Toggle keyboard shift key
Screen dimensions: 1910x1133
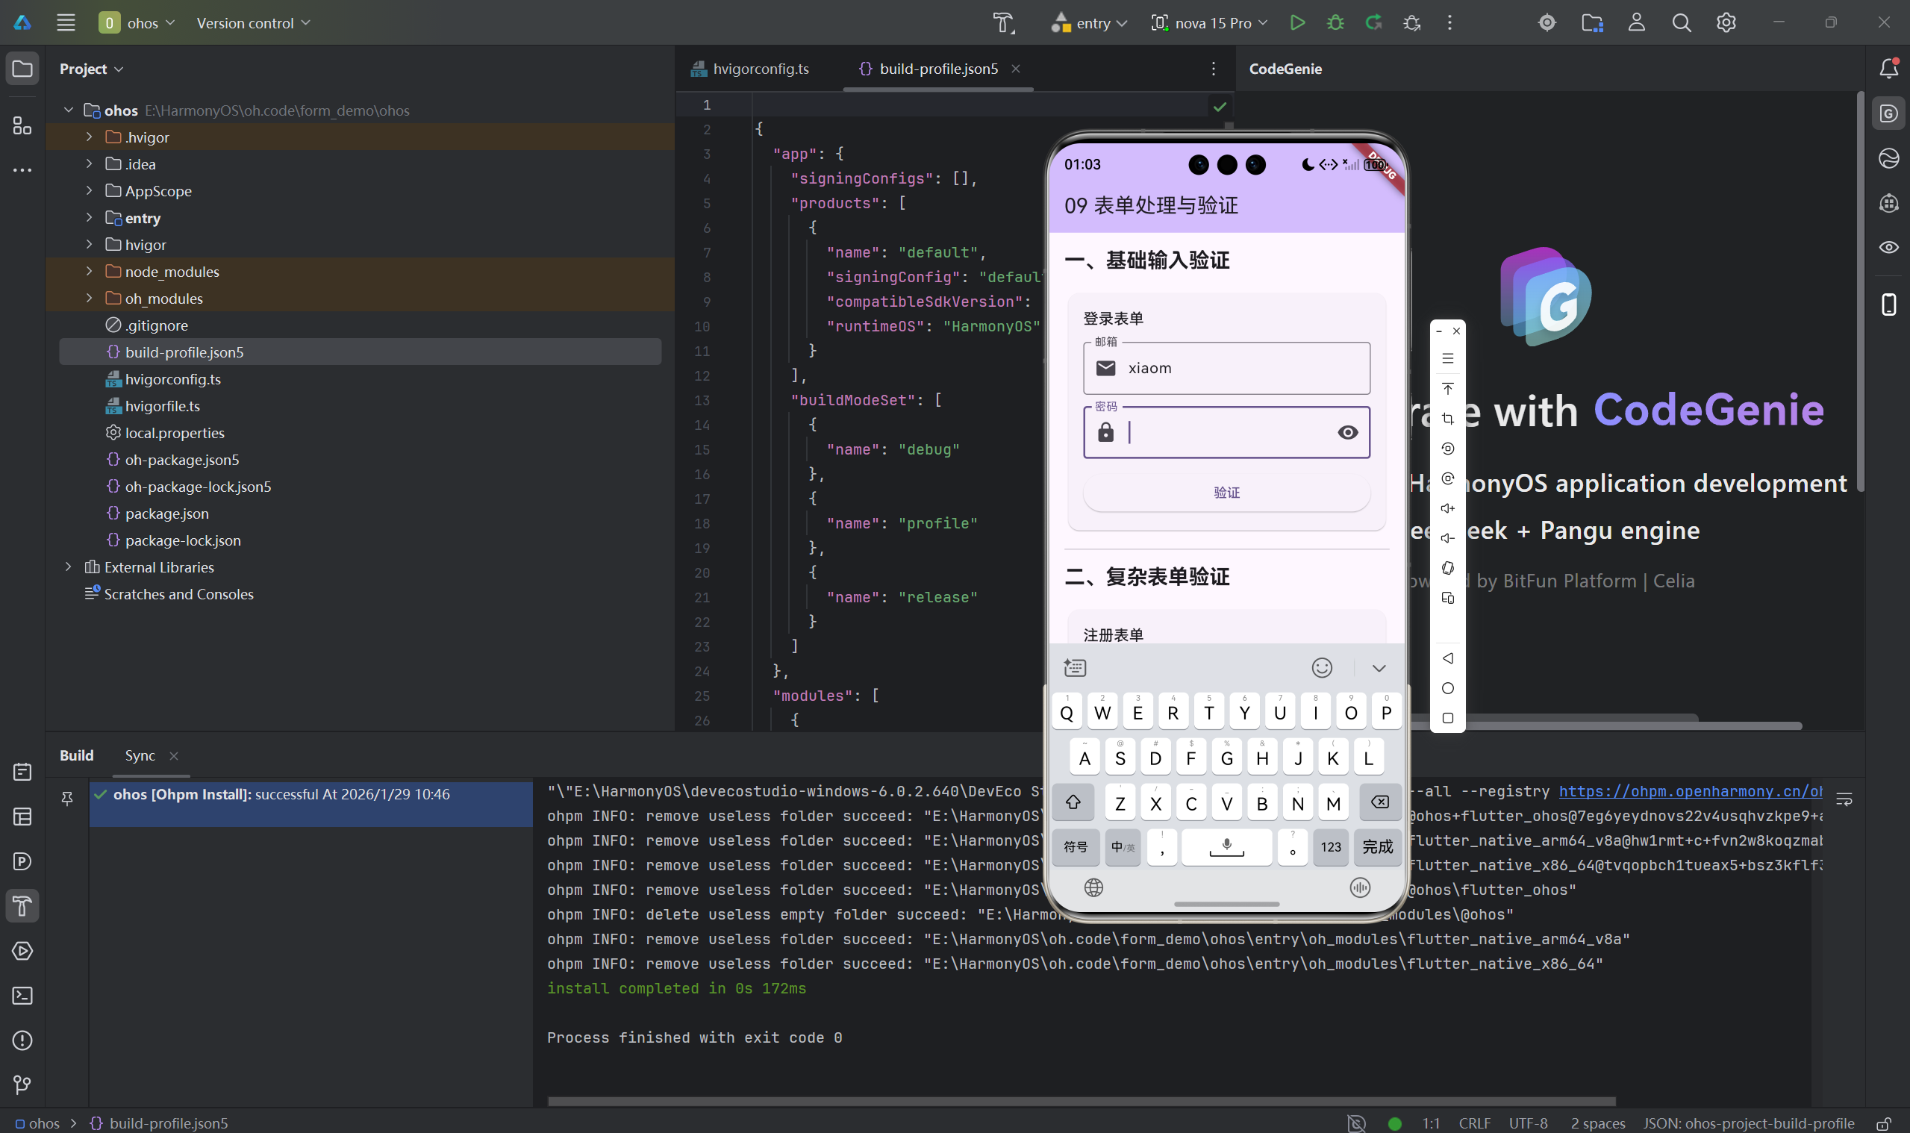pyautogui.click(x=1073, y=802)
